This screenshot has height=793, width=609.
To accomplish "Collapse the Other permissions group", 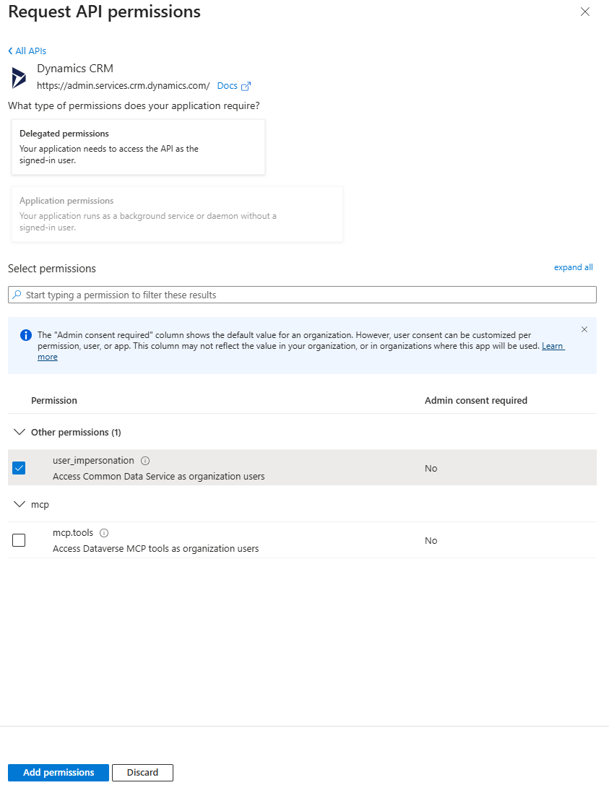I will 20,432.
